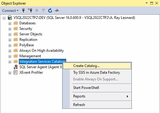160x113 pixels.
Task: Click the Always On High Availability folder icon
Action: point(15,51)
